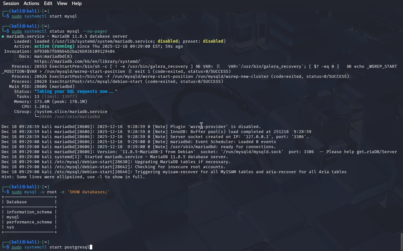Click the "Database" table column header
The height and width of the screenshot is (251, 403).
(16, 202)
